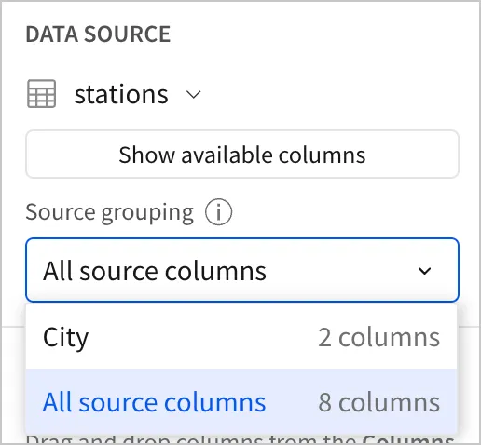Open the info icon next to Source grouping
Screen dimensions: 481x445
pyautogui.click(x=218, y=212)
